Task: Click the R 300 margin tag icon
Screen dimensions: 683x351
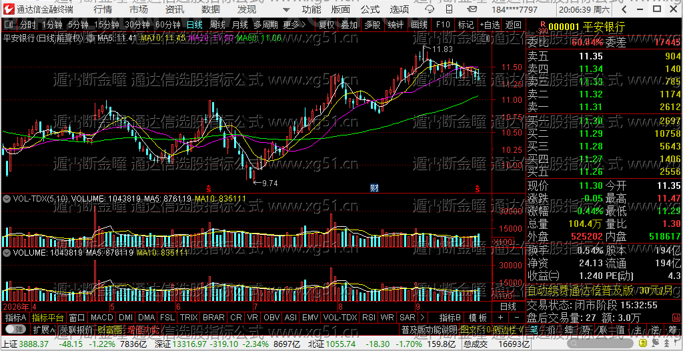Action: [x=542, y=28]
